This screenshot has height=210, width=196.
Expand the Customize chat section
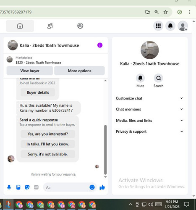pos(149,98)
